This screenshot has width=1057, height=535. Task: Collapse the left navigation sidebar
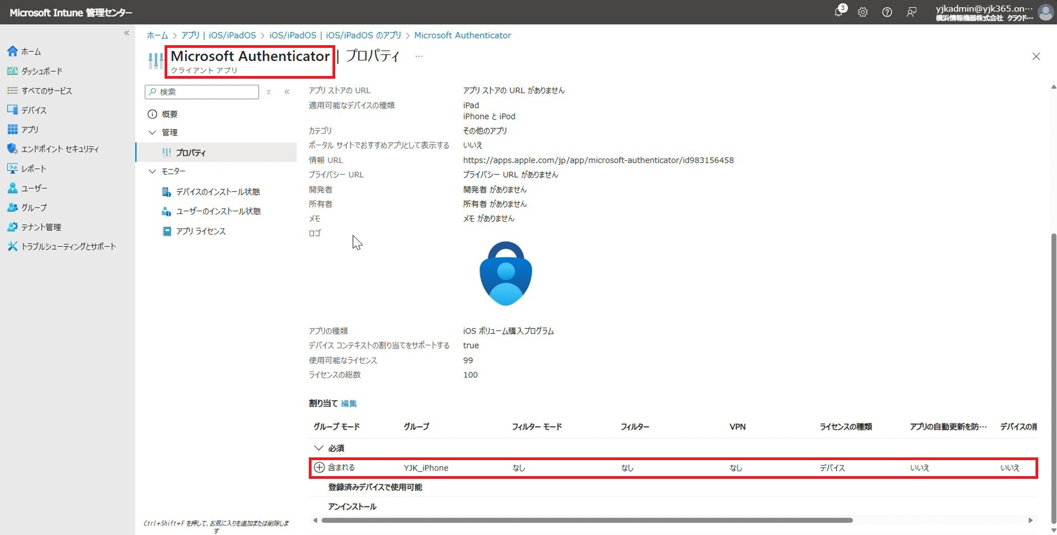127,33
